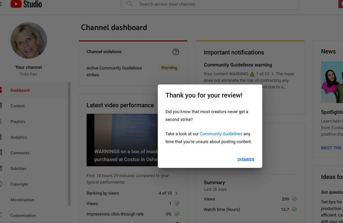Click the warning triangle icon in notifications

(x=252, y=74)
